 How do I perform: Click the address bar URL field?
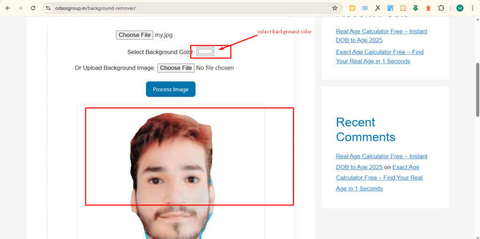(187, 8)
